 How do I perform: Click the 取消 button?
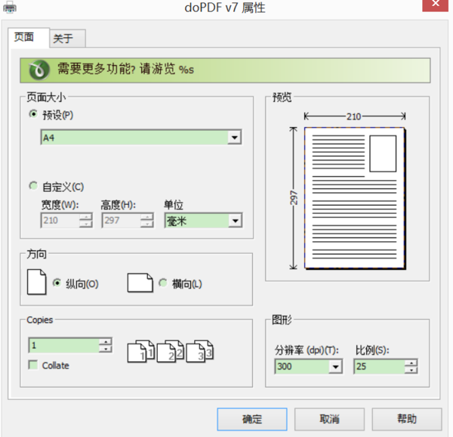click(329, 419)
